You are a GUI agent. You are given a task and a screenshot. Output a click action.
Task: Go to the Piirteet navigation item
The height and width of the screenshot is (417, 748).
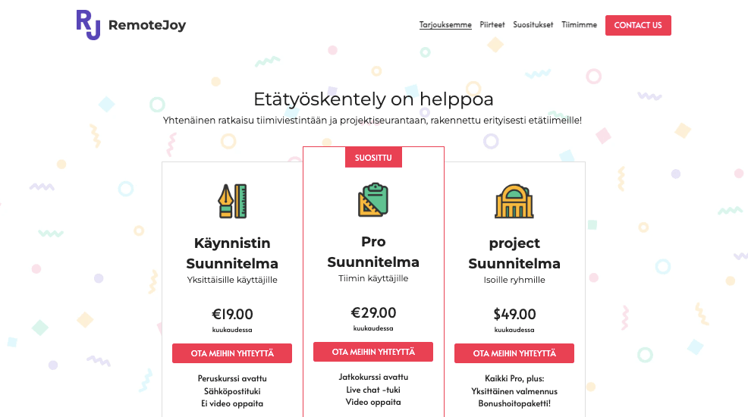click(x=492, y=25)
